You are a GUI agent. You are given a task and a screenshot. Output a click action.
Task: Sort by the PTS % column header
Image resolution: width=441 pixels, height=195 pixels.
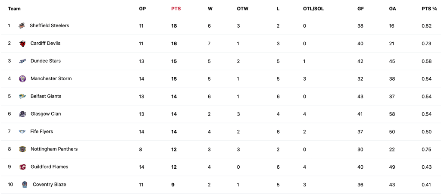tap(429, 9)
